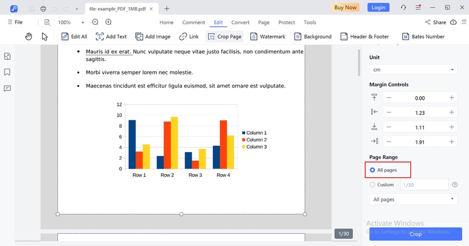Select the All pages radio button
The width and height of the screenshot is (469, 246).
click(x=373, y=170)
